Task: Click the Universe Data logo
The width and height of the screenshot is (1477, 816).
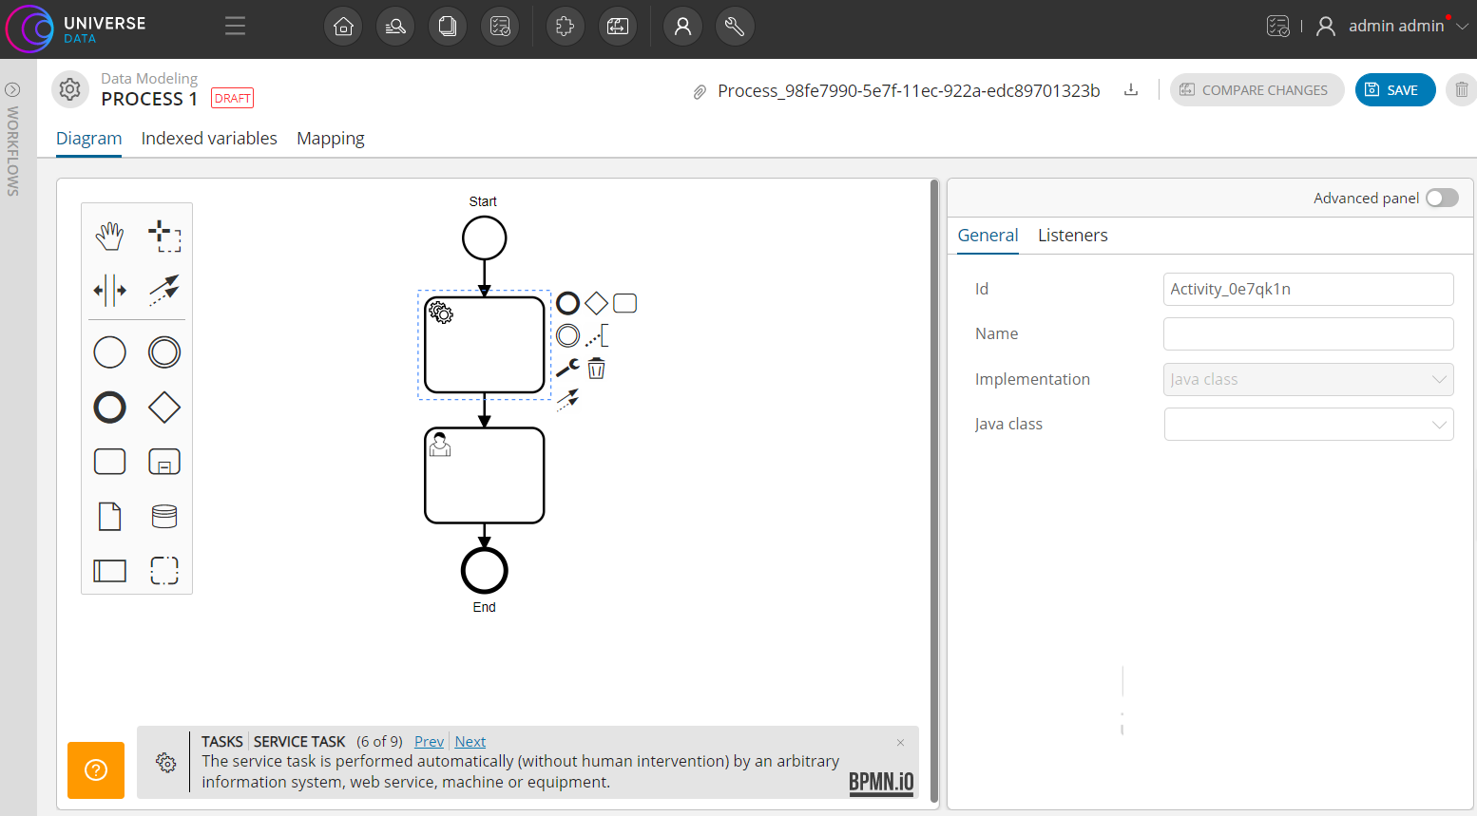Action: pyautogui.click(x=76, y=28)
